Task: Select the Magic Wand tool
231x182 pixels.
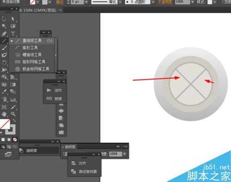Action: tap(4, 26)
